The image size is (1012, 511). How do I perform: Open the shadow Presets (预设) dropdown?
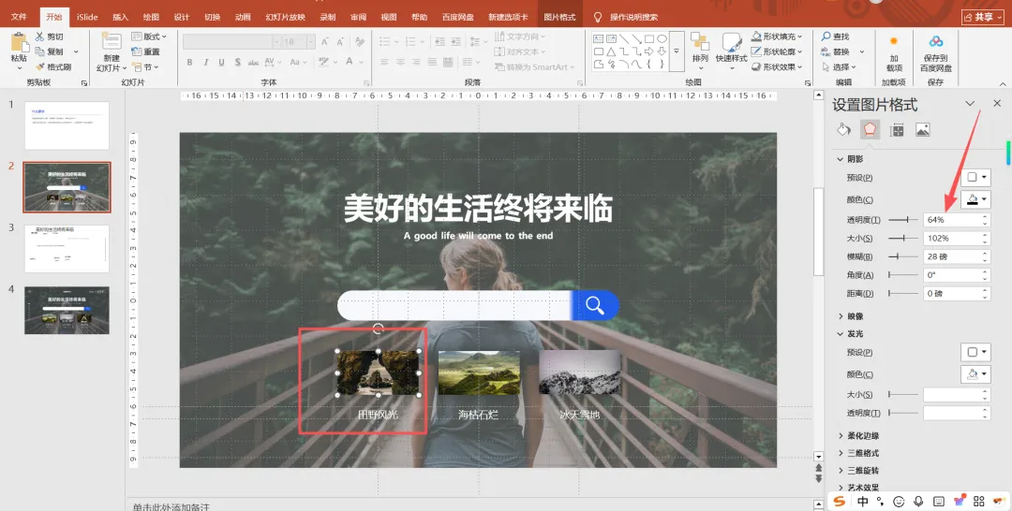coord(975,177)
